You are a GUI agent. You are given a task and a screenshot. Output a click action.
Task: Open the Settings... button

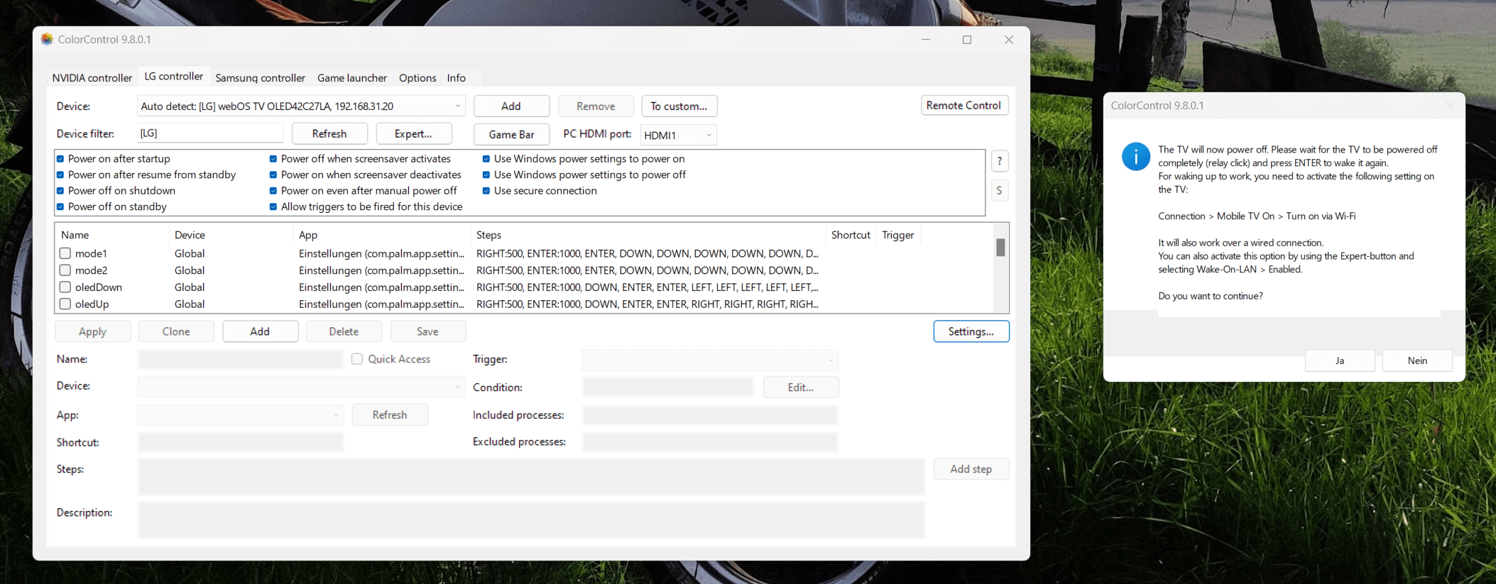tap(971, 331)
